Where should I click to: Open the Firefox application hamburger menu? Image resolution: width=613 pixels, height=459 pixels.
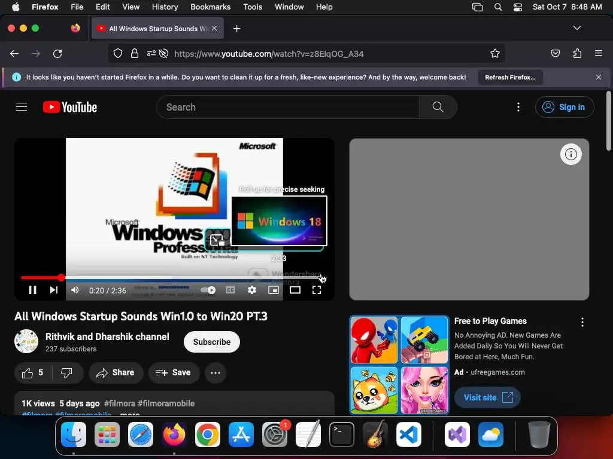[x=599, y=53]
